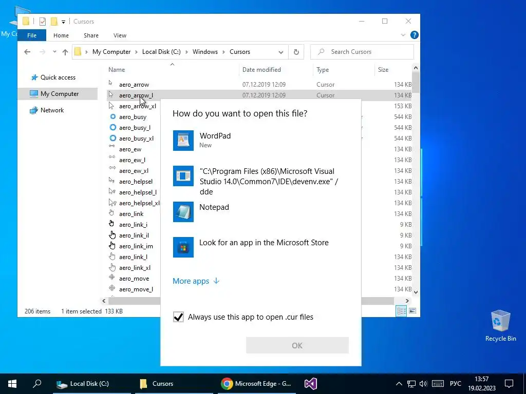Viewport: 526px width, 394px height.
Task: Uncheck Always use this app checkbox
Action: coord(178,317)
